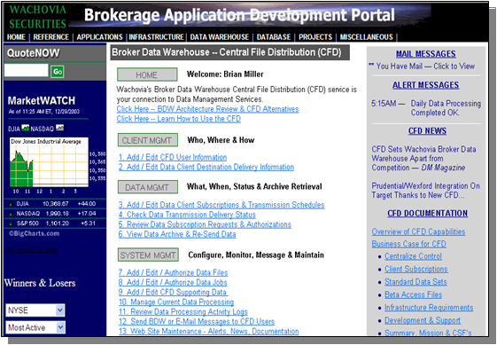
Task: Open the Learn How to Use the CFD link
Action: click(179, 119)
